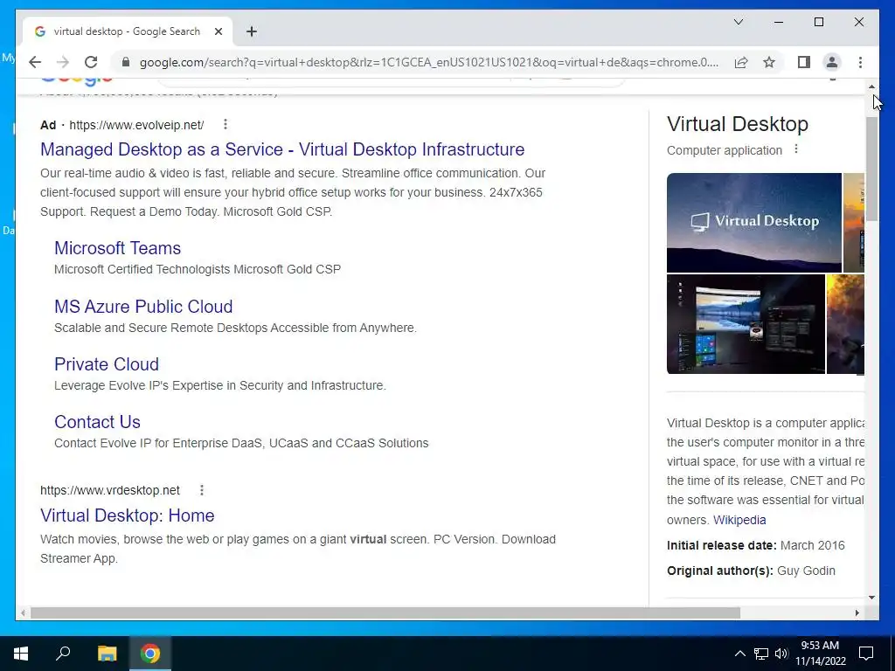The image size is (895, 671).
Task: Click the Chrome taskbar icon
Action: point(150,654)
